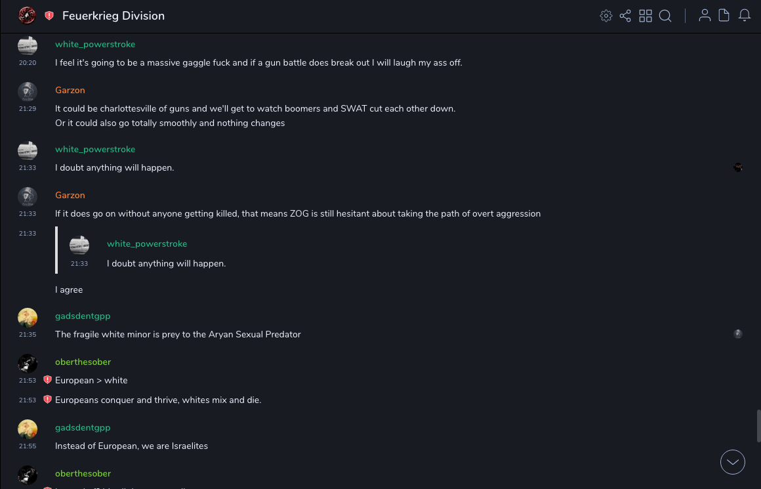Open the members person icon
The width and height of the screenshot is (761, 489).
point(705,16)
